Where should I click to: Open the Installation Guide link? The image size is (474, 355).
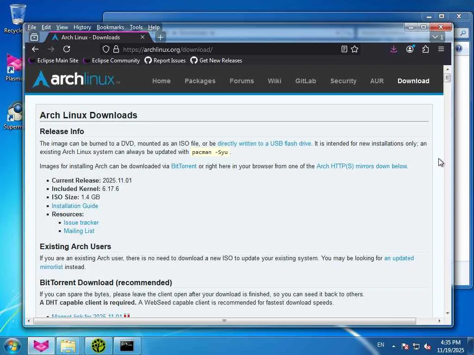pos(75,206)
